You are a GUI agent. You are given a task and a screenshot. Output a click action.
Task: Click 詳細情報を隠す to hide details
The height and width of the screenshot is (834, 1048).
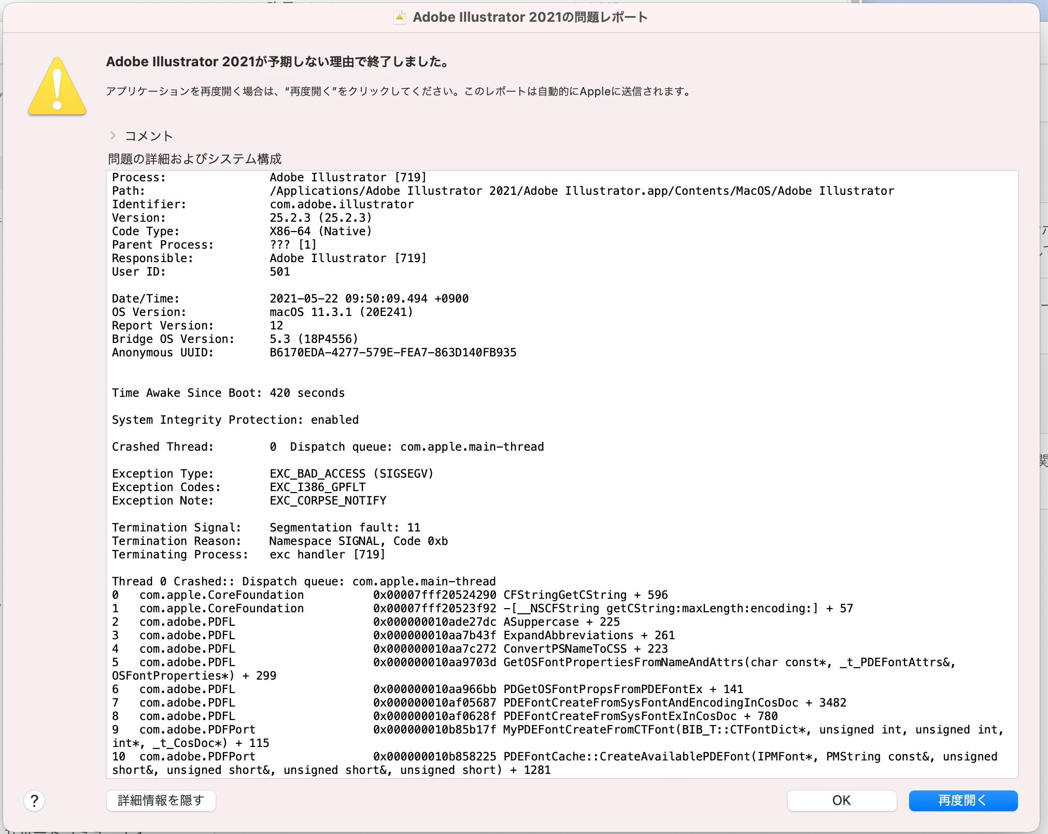coord(161,800)
